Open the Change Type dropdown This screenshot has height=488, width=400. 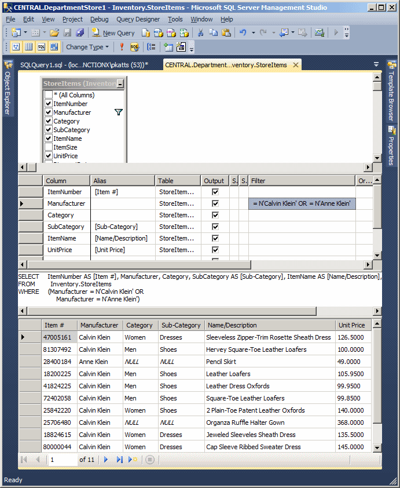87,47
